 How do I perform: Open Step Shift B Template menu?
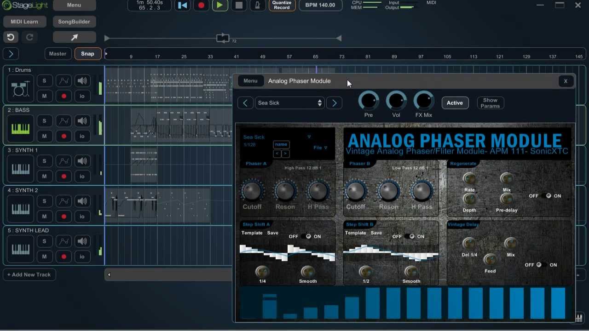pyautogui.click(x=356, y=233)
